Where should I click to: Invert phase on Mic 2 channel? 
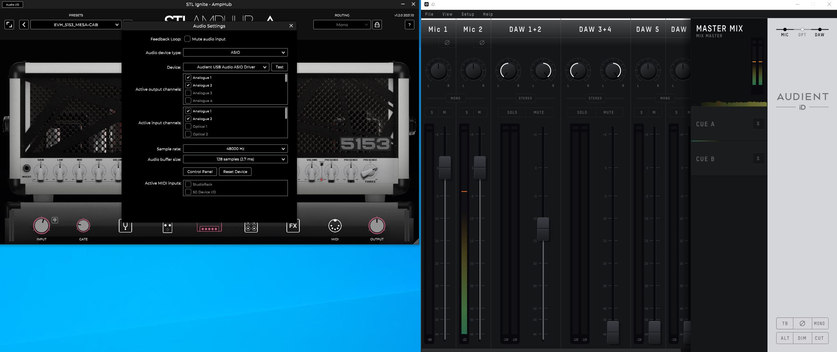pos(482,43)
